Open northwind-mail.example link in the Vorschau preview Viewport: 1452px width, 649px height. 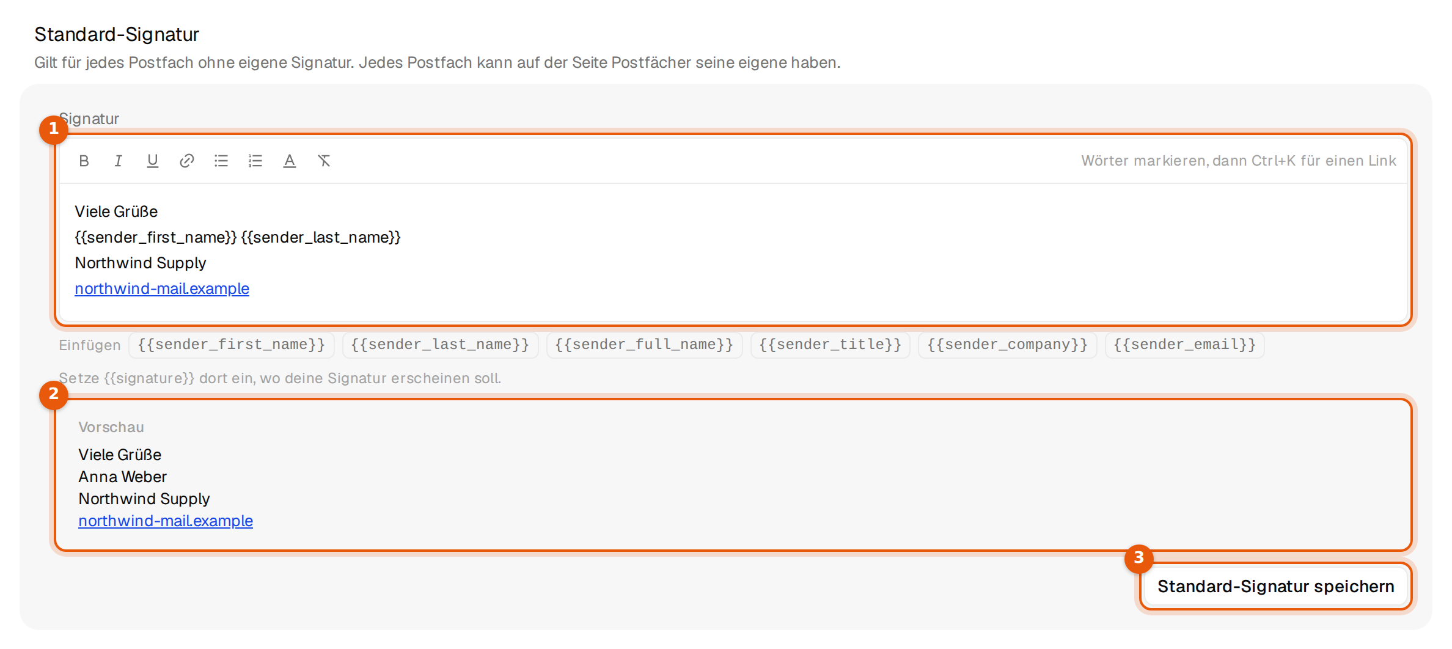pyautogui.click(x=166, y=521)
